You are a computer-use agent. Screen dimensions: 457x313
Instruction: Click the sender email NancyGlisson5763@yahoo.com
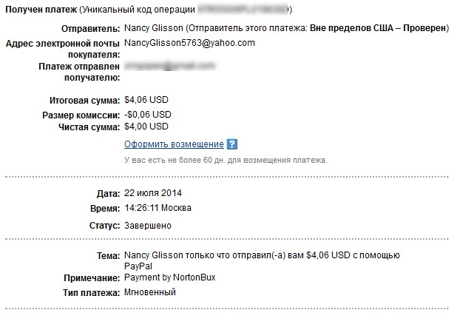click(189, 43)
